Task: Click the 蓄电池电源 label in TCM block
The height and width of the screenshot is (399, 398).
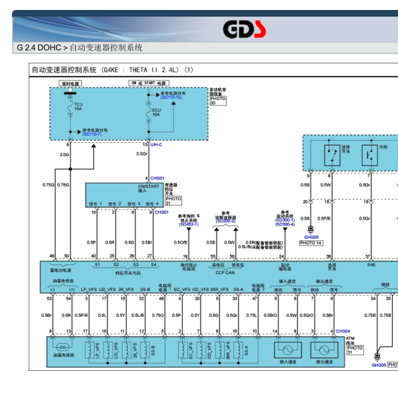Action: click(61, 270)
